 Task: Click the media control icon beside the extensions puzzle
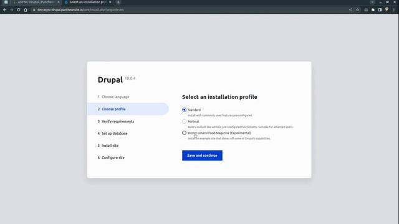[x=366, y=10]
